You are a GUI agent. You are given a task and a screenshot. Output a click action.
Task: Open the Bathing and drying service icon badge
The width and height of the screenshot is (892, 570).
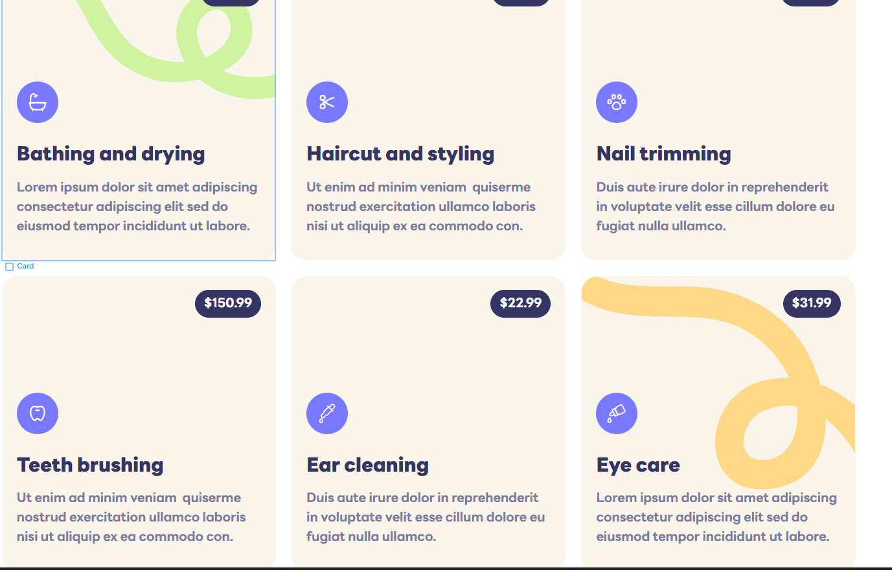point(37,102)
